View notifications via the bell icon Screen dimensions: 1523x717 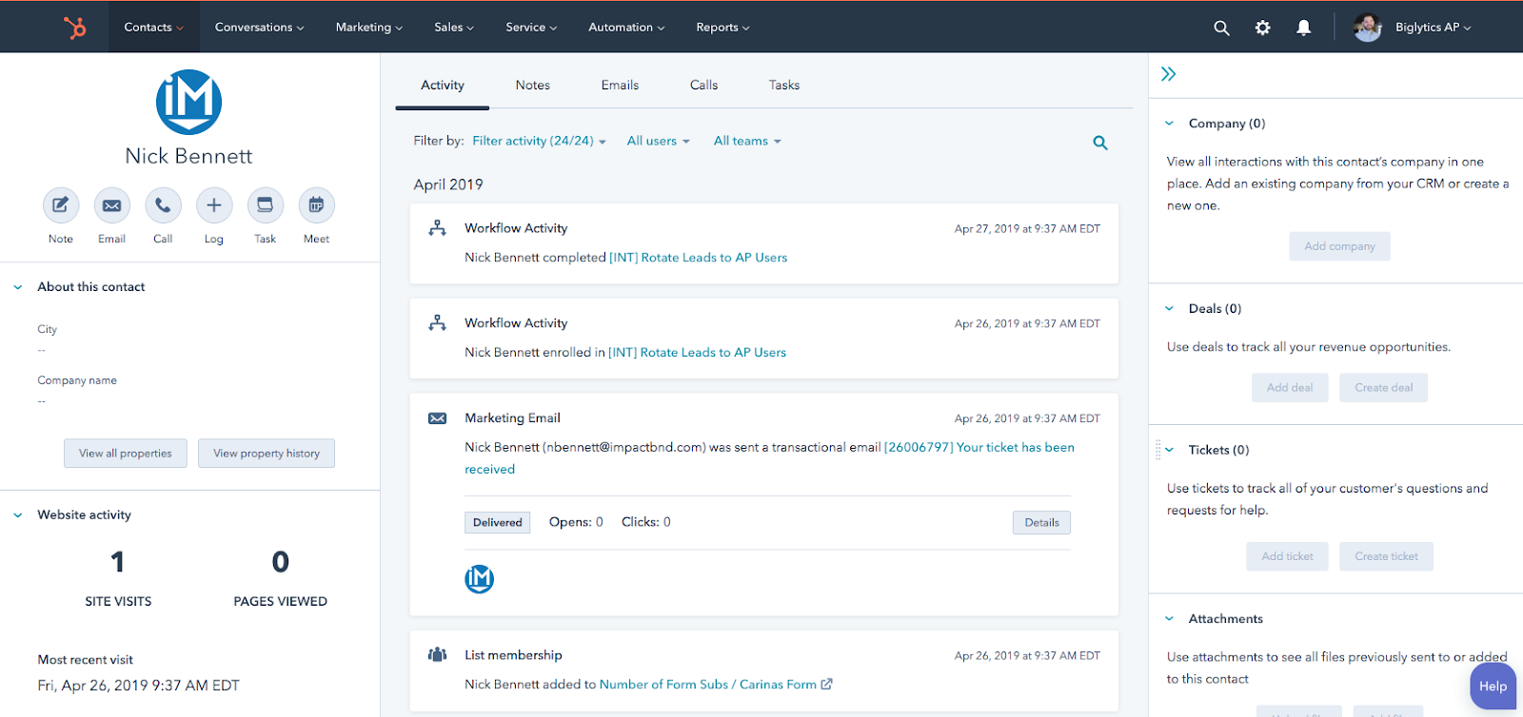click(x=1304, y=28)
